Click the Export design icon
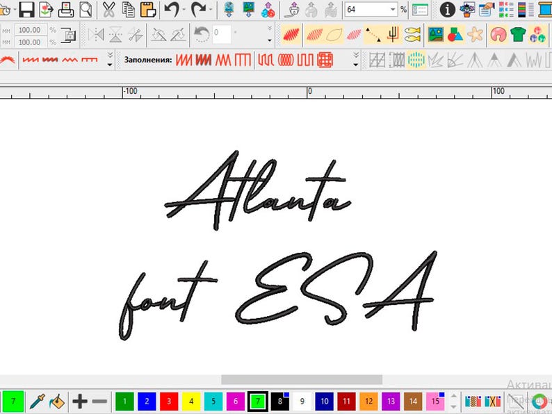Viewport: 552px width, 414px height. coord(46,9)
